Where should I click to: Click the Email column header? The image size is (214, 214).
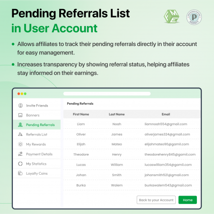[x=166, y=114]
